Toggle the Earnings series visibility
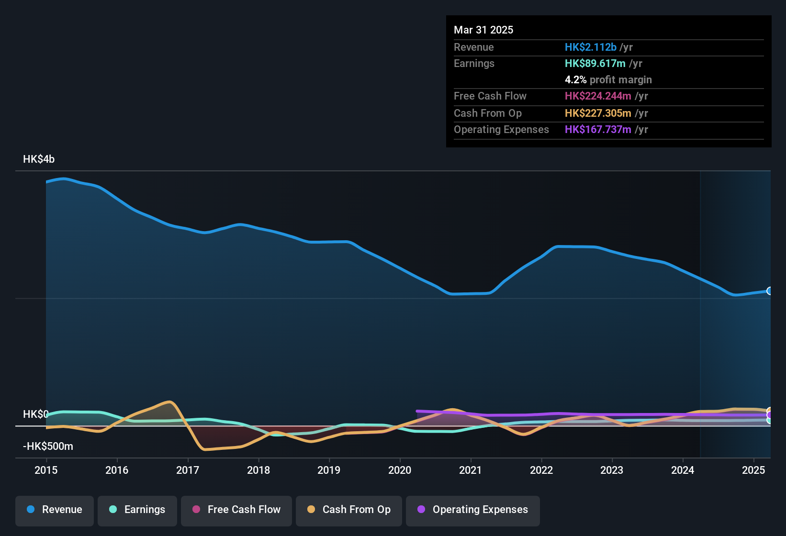Viewport: 786px width, 536px height. click(x=137, y=511)
